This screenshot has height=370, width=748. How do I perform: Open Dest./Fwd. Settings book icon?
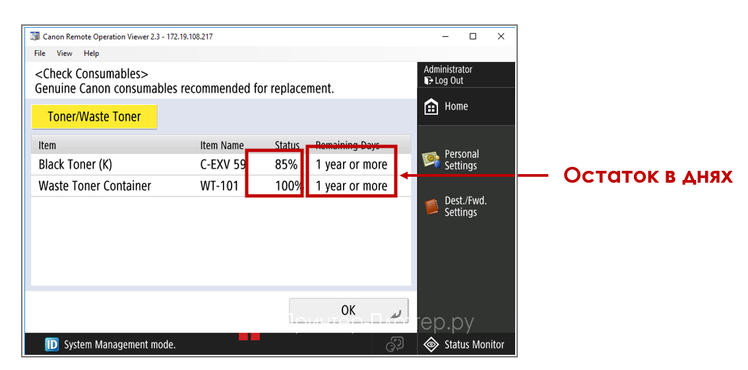click(431, 206)
